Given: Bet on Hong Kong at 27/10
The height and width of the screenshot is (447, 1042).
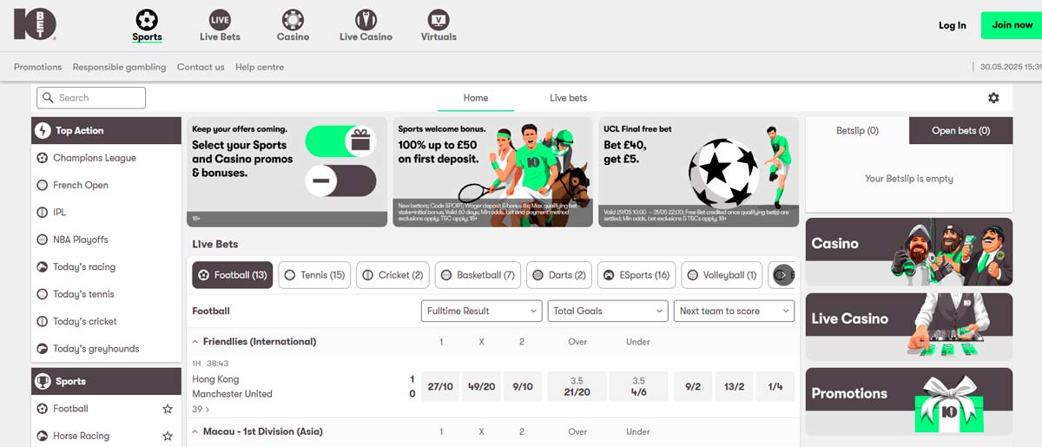Looking at the screenshot, I should (439, 387).
